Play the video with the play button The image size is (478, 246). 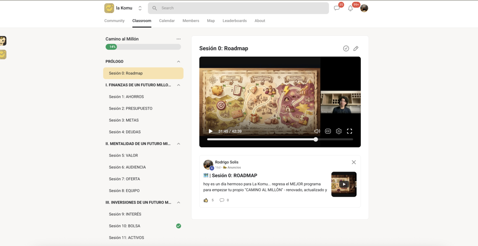pos(210,131)
